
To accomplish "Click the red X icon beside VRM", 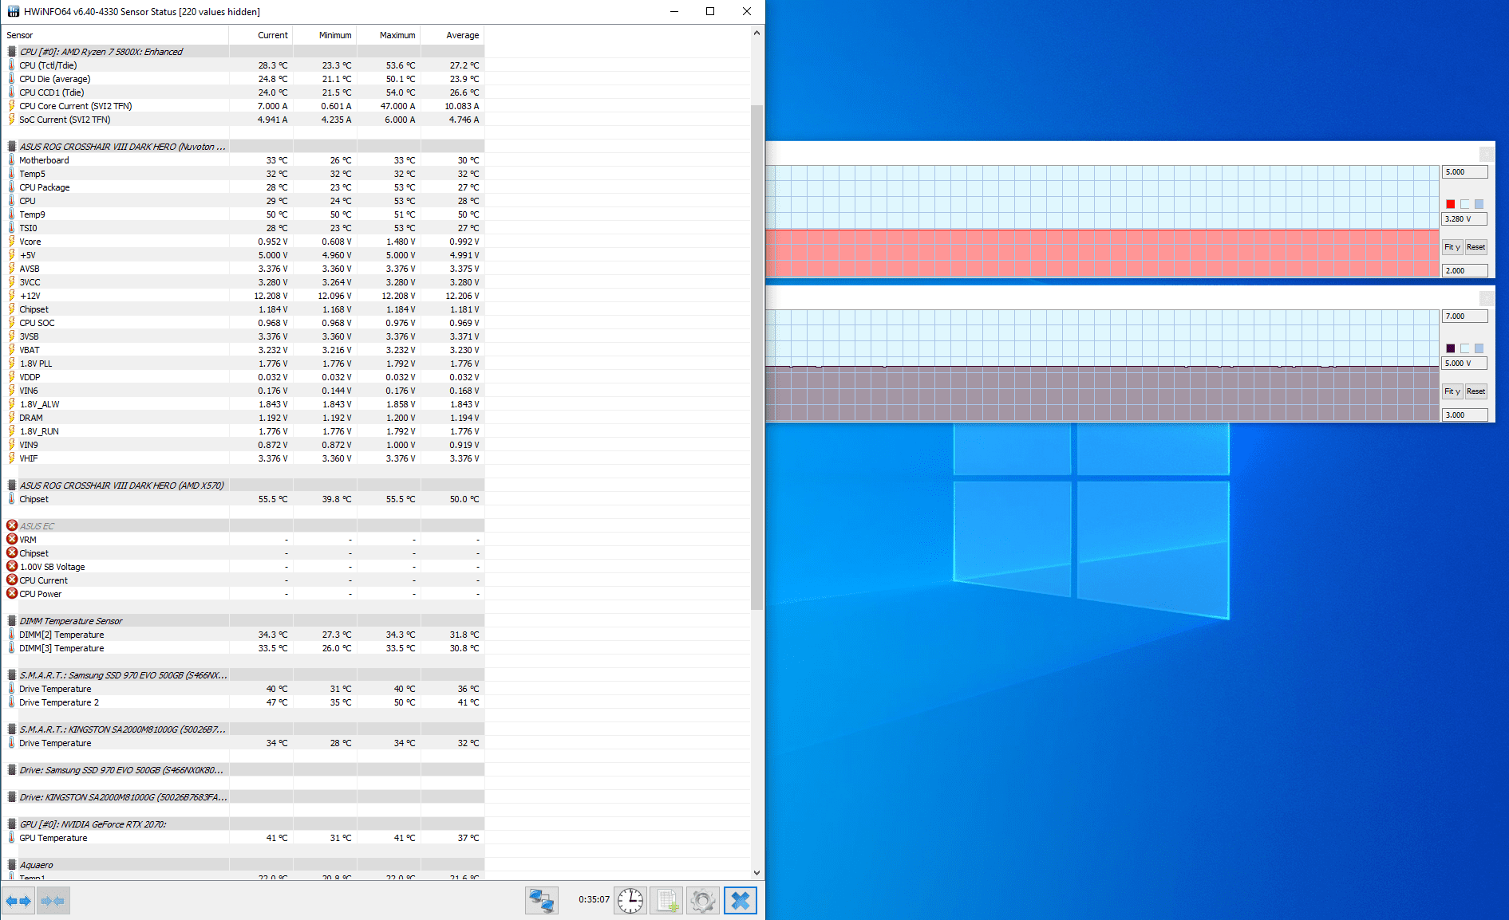I will pos(12,540).
